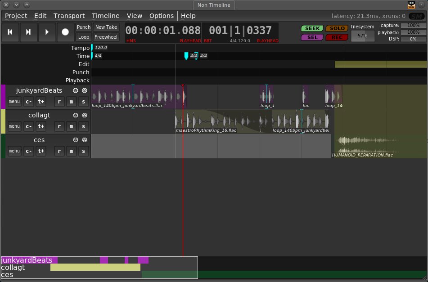Open the collagt track menu

click(14, 126)
